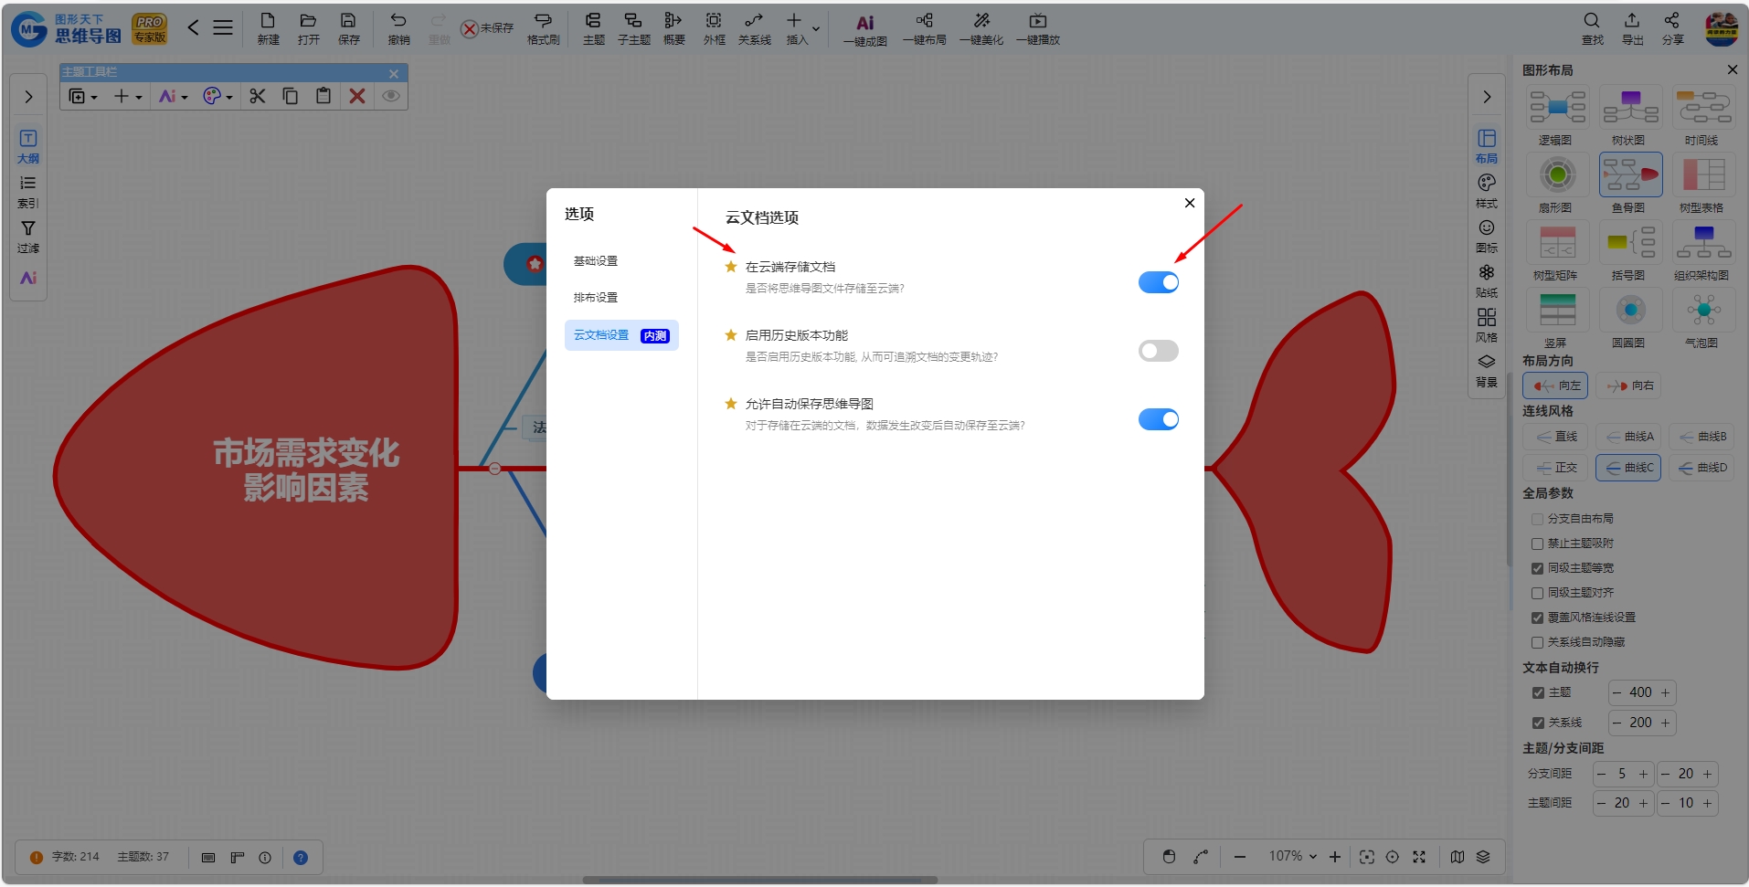This screenshot has width=1749, height=887.
Task: Open the 排布设置 options section
Action: pyautogui.click(x=596, y=298)
